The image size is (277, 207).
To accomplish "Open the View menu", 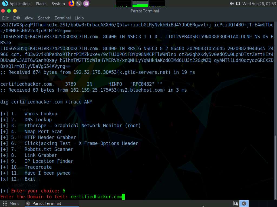I will point(29,18).
